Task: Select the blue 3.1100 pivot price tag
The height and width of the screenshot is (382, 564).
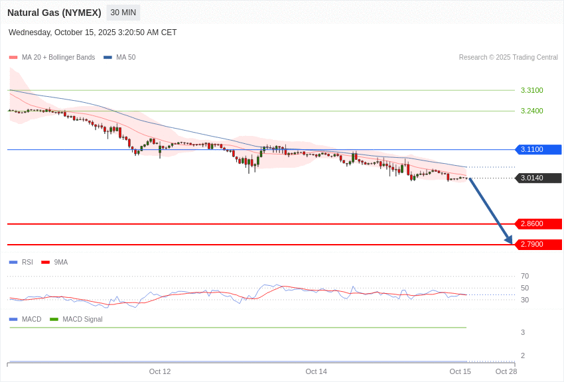Action: click(539, 150)
